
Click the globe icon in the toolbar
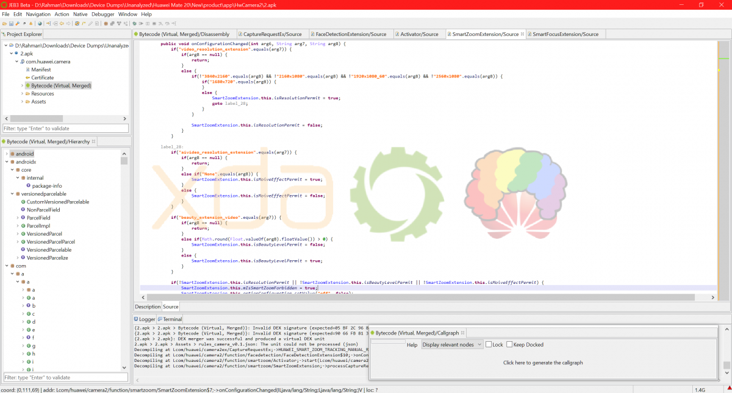[40, 24]
